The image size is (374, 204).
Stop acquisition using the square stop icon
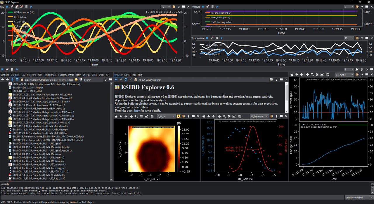(x=7, y=6)
